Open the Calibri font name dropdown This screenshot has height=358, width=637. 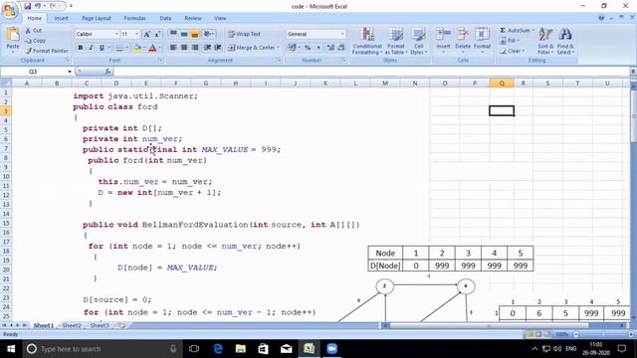pyautogui.click(x=116, y=34)
